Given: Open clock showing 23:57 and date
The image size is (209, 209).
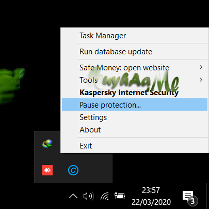Looking at the screenshot, I should (x=151, y=196).
